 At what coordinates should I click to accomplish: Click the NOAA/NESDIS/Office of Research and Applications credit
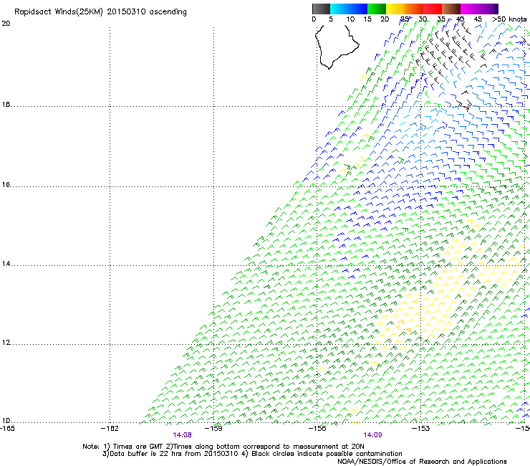point(422,462)
